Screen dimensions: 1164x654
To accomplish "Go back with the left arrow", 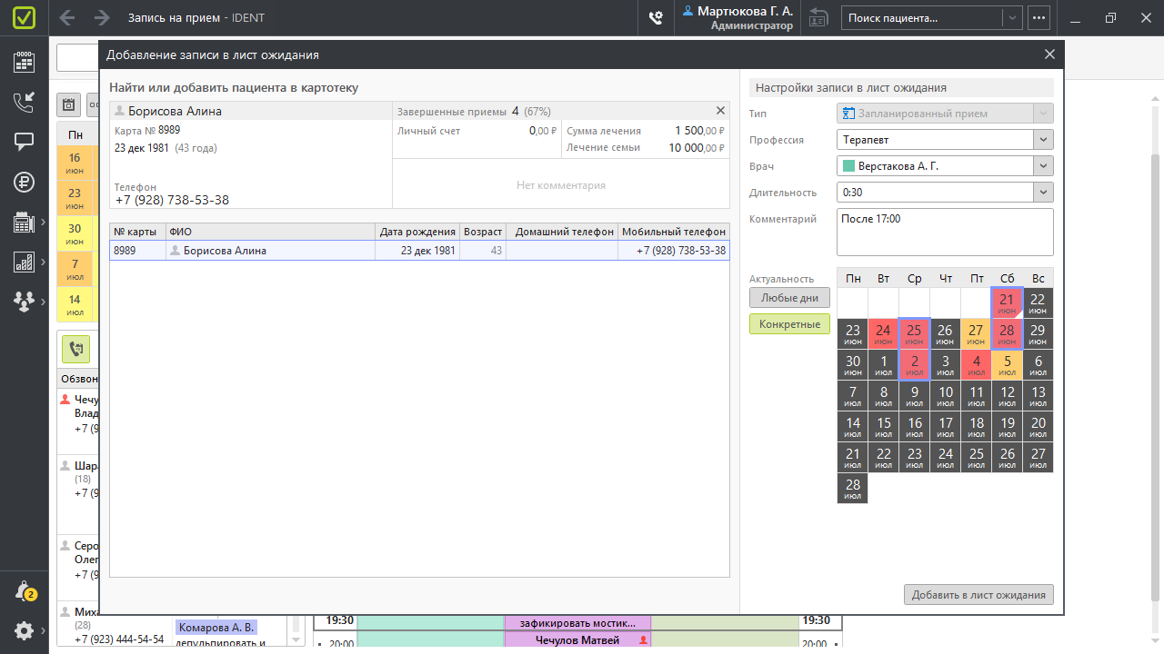I will pyautogui.click(x=67, y=17).
